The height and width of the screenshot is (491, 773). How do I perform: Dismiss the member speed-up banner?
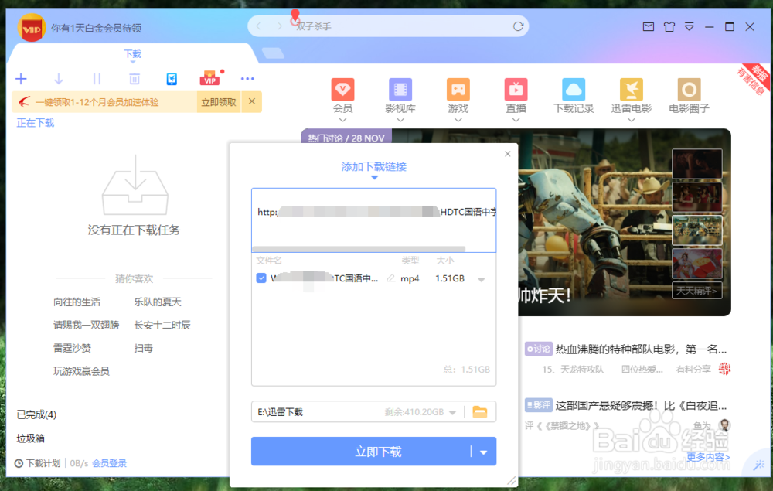pos(252,101)
